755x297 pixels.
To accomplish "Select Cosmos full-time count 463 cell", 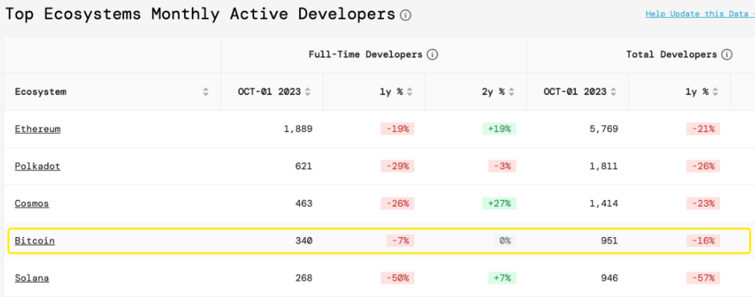I will [x=273, y=203].
